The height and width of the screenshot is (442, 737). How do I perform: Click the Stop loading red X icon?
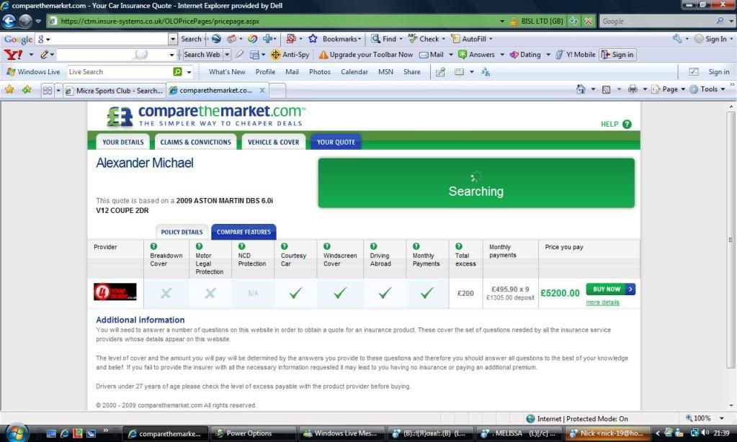tap(588, 21)
